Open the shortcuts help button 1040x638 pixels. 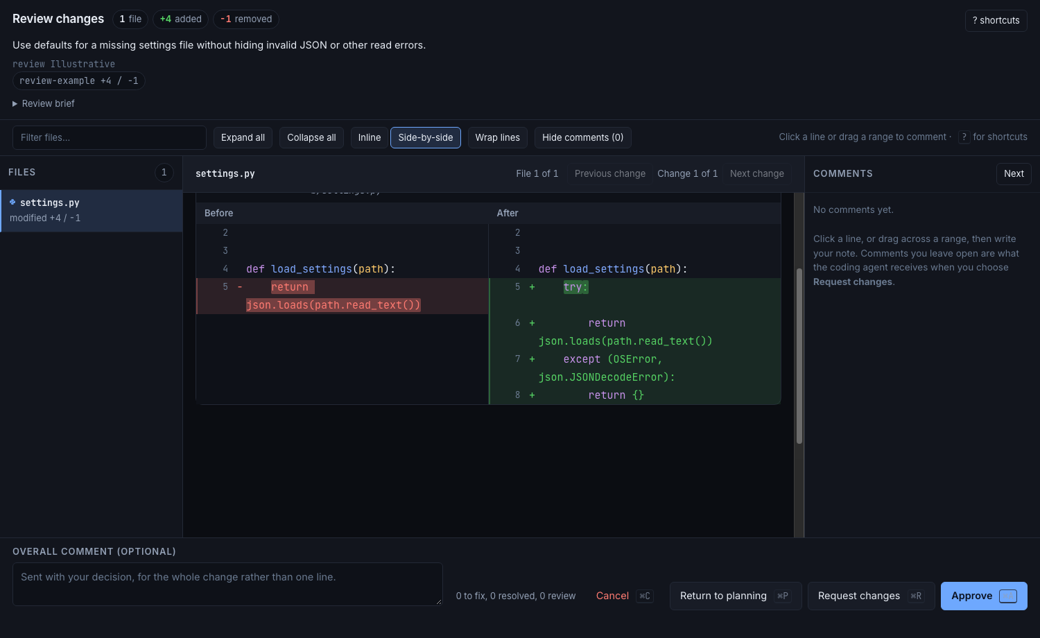[x=996, y=20]
